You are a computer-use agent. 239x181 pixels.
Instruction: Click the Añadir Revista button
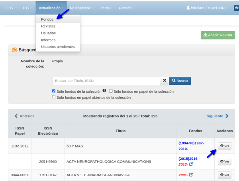[217, 35]
